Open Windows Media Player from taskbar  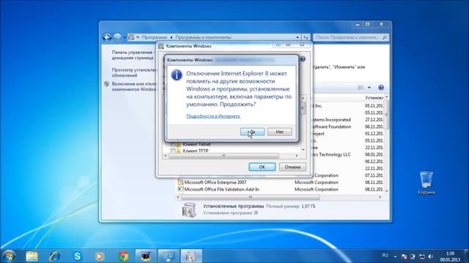coord(100,256)
